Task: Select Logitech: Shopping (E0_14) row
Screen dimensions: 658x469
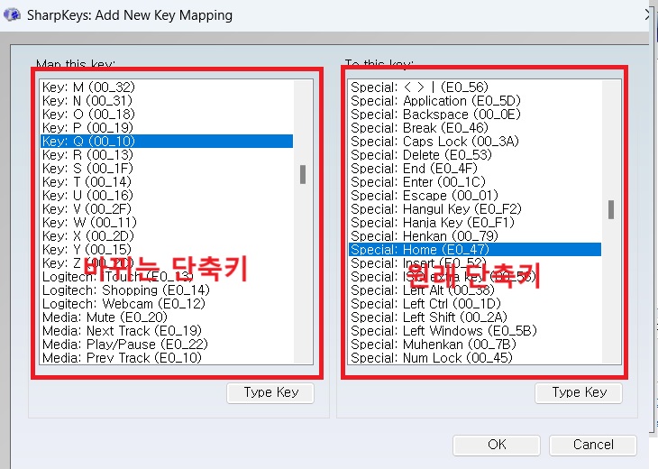Action: pos(167,290)
